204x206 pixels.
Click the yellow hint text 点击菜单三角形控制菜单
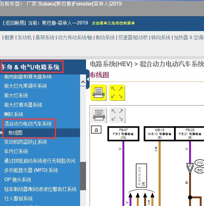point(113,23)
